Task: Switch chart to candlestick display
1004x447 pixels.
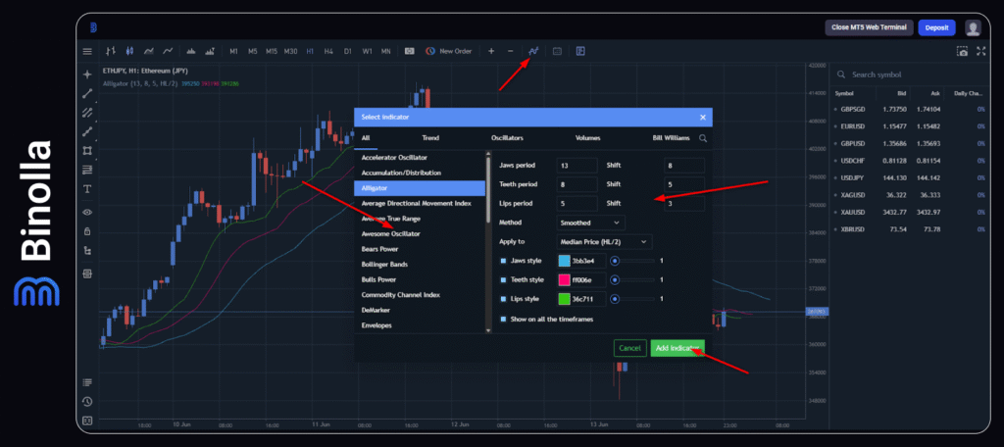Action: click(x=128, y=51)
